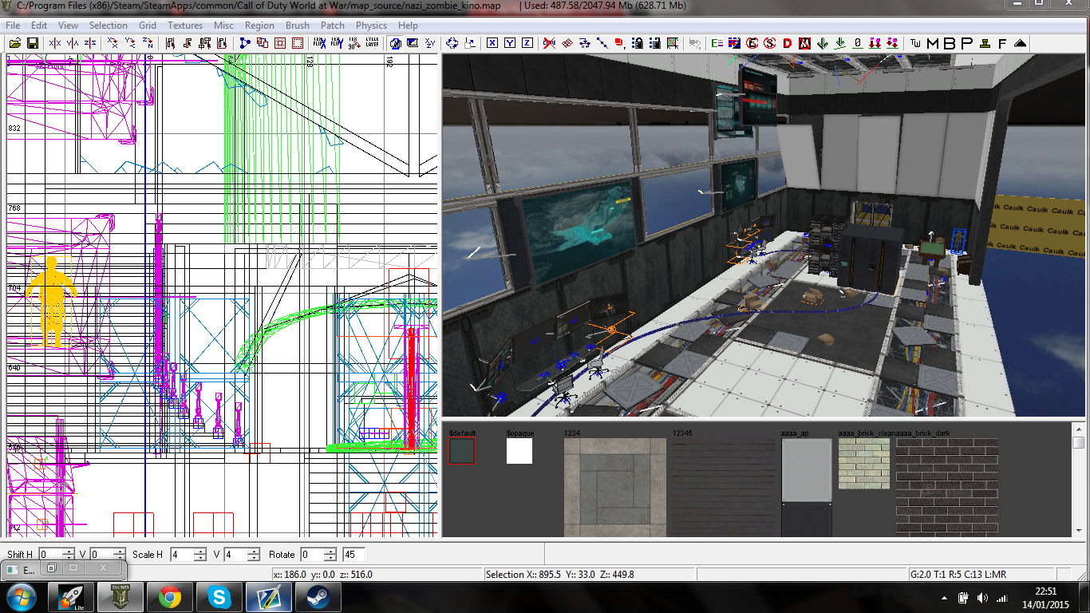
Task: Select the aaaa_brick_clean texture
Action: [x=864, y=464]
